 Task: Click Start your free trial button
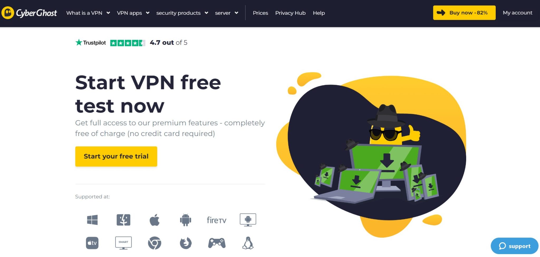(x=116, y=157)
